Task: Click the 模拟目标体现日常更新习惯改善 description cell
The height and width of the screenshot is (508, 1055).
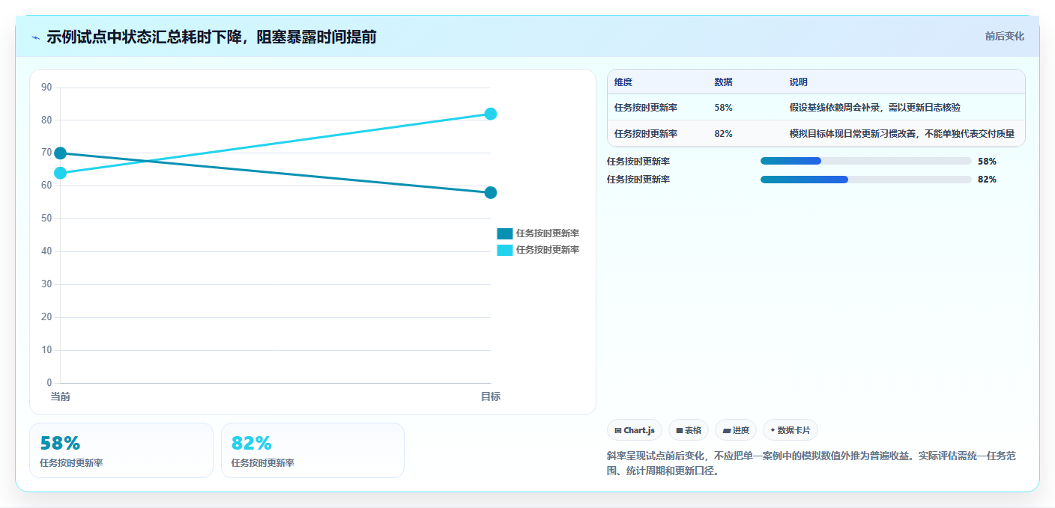Action: [902, 134]
